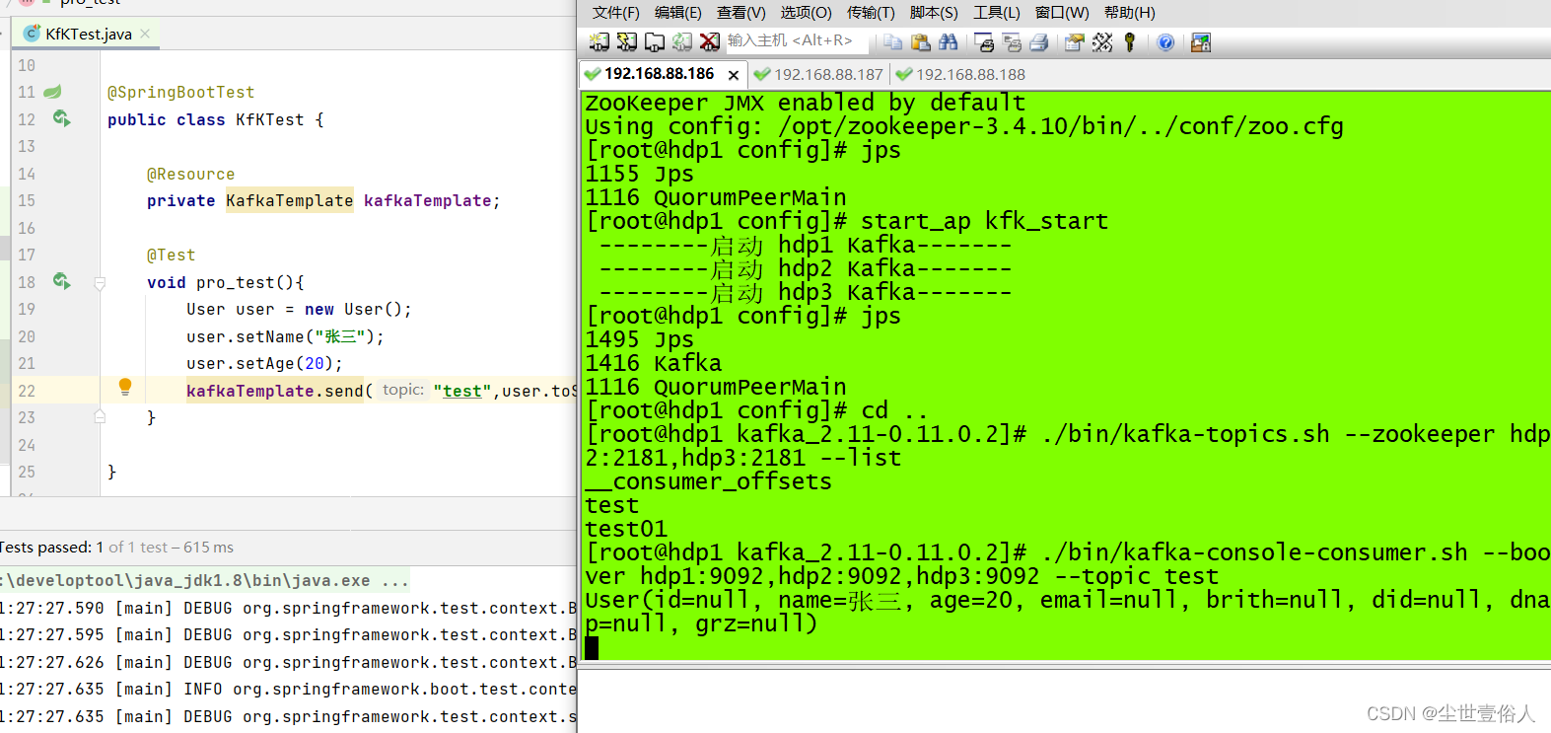Click the Print Selection icon
1551x733 pixels.
pos(1011,41)
